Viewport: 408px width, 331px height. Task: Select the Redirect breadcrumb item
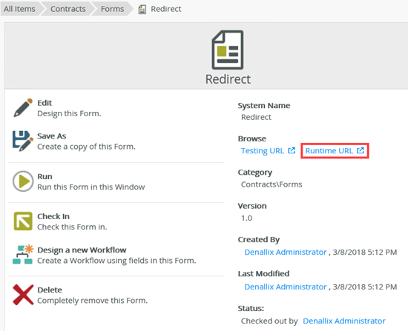coord(166,9)
